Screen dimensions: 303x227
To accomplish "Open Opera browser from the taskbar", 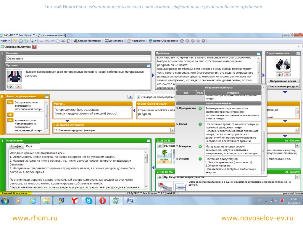I will click(x=103, y=201).
